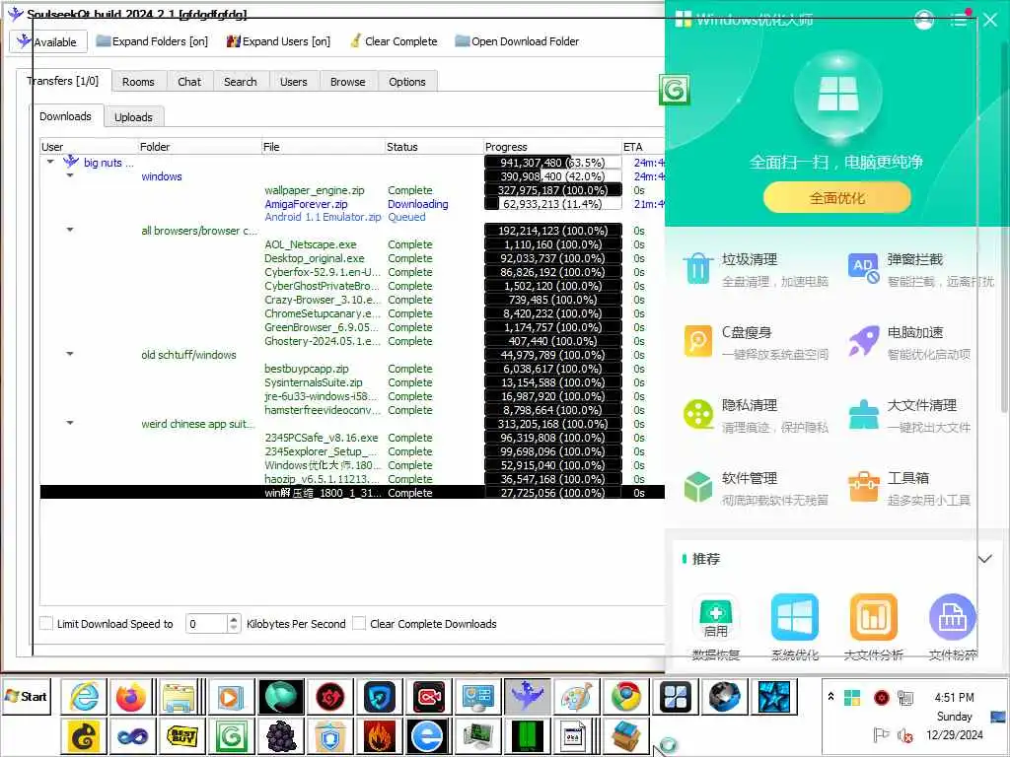
Task: Open the Search tab
Action: [241, 82]
